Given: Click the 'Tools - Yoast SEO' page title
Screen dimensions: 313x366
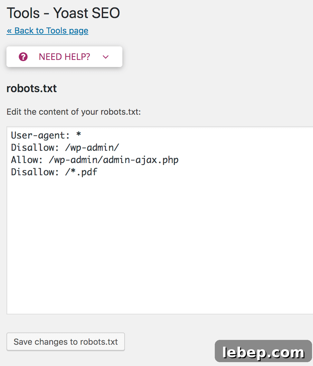Looking at the screenshot, I should coord(63,13).
